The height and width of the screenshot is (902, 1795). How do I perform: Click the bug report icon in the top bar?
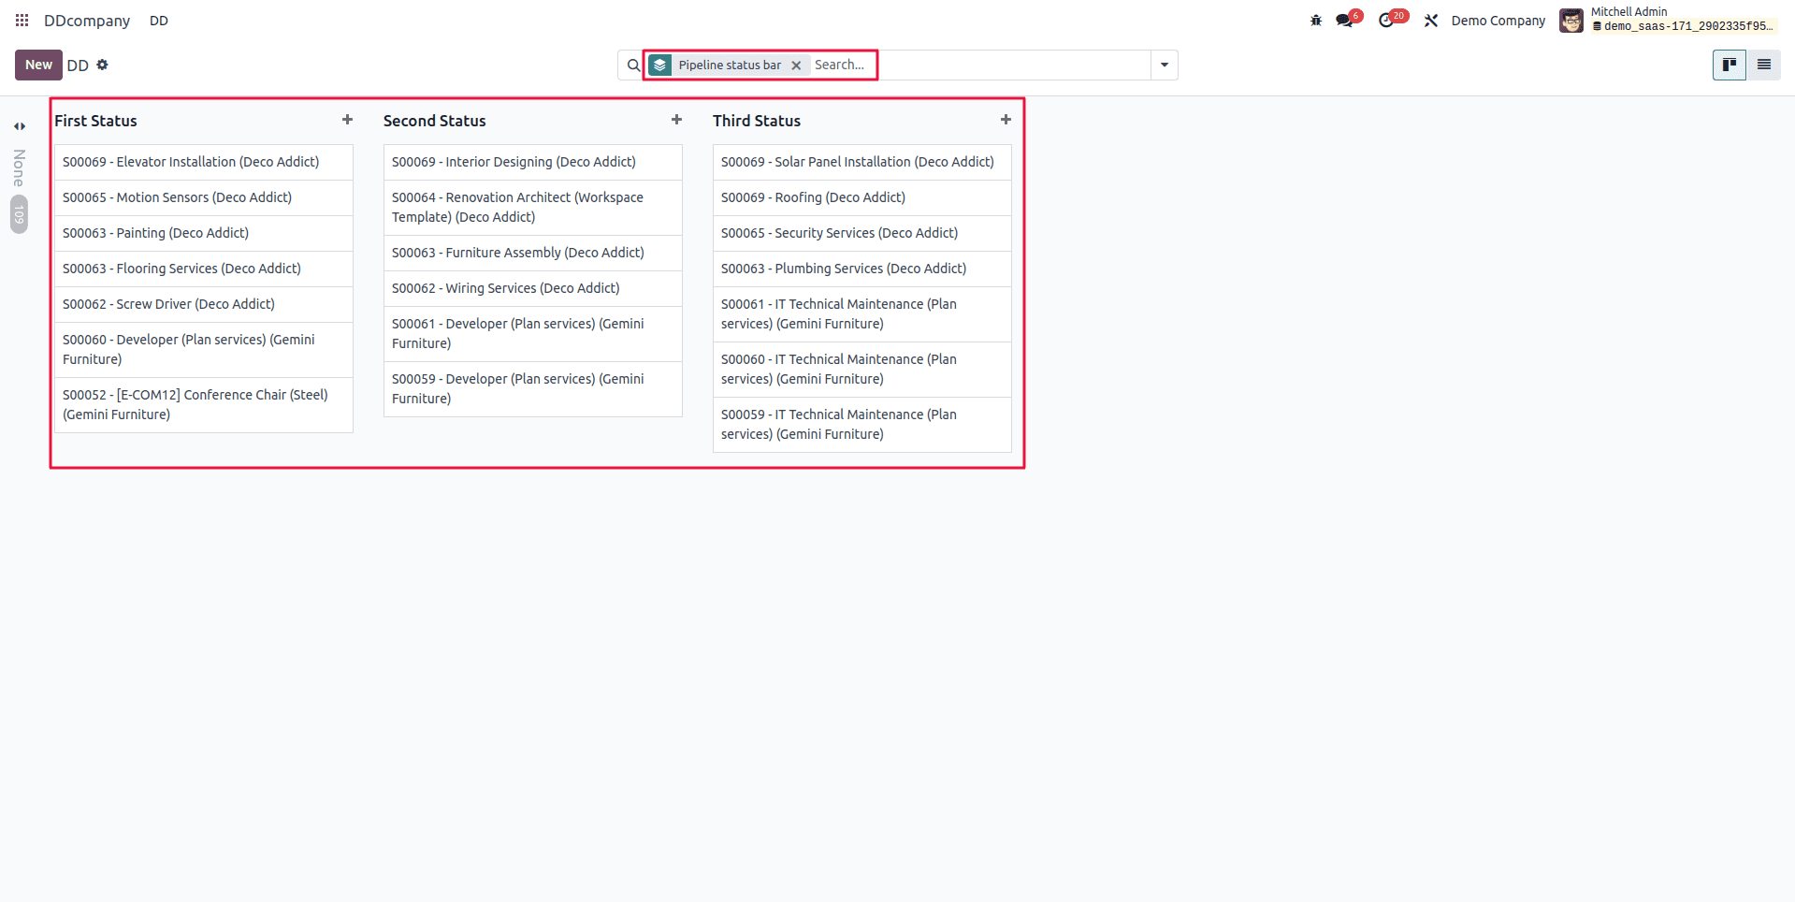[x=1315, y=20]
